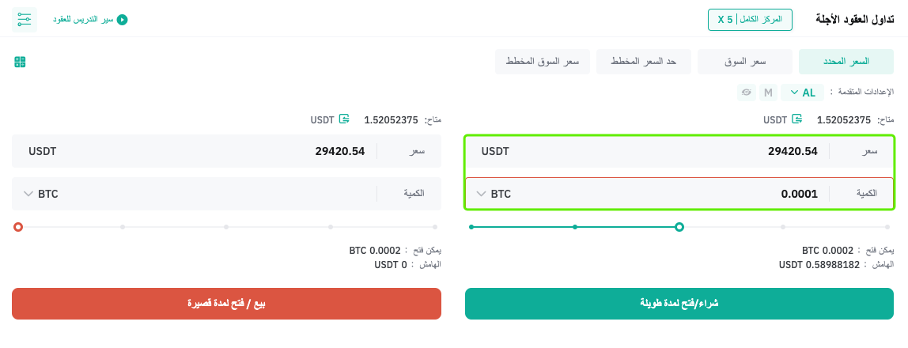Open BTC unit dropdown in buy quantity
Screen dimensions: 908x348
click(x=494, y=194)
